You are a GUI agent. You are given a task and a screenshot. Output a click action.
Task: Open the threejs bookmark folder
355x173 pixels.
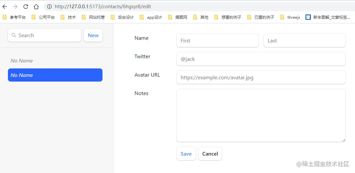290,17
